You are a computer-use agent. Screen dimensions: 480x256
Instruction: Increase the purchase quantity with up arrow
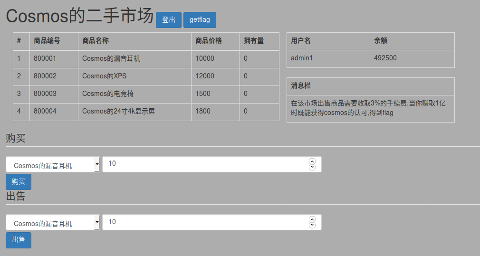point(312,161)
